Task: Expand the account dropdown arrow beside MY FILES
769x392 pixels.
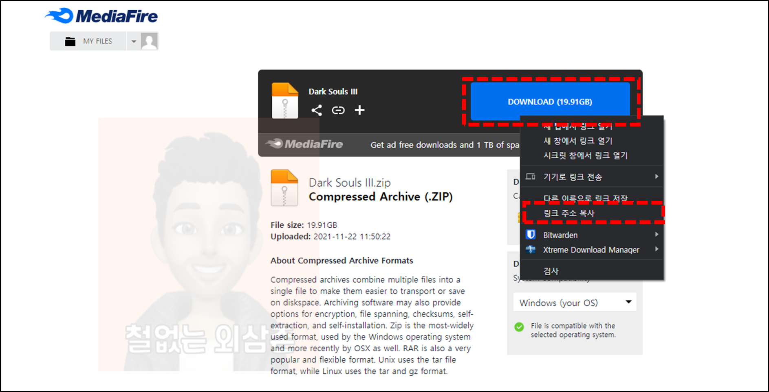Action: click(134, 41)
